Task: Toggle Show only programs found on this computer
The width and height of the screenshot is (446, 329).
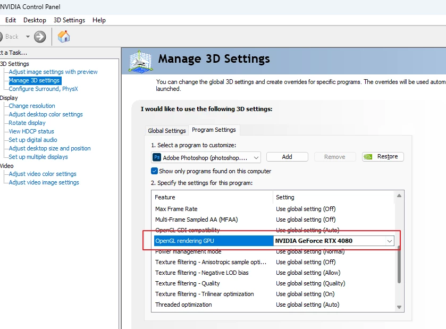Action: pos(154,171)
